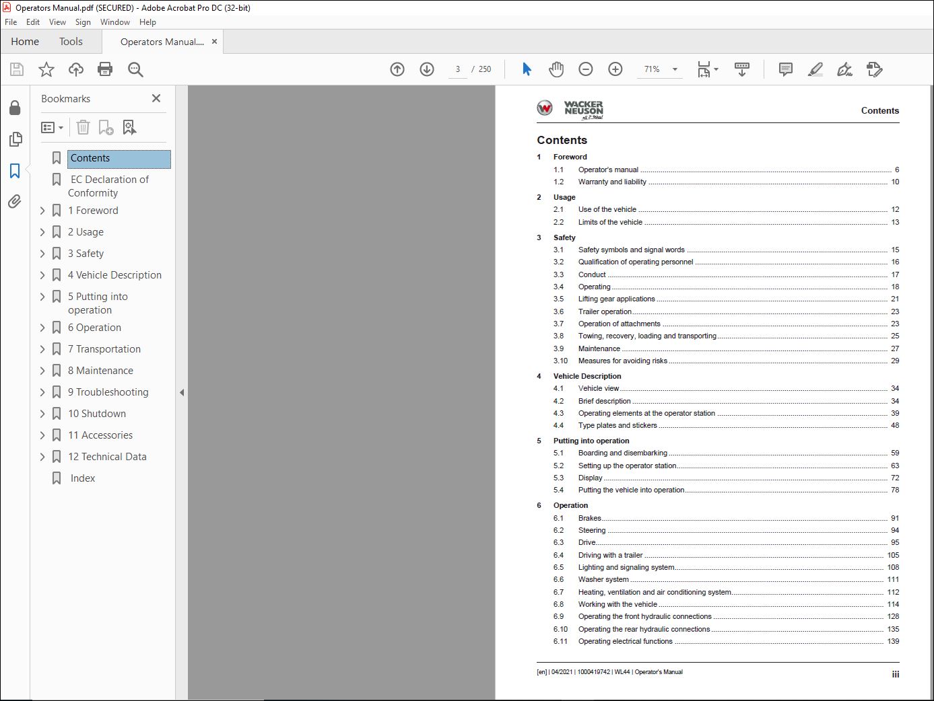
Task: Select the Contents bookmark
Action: 119,159
